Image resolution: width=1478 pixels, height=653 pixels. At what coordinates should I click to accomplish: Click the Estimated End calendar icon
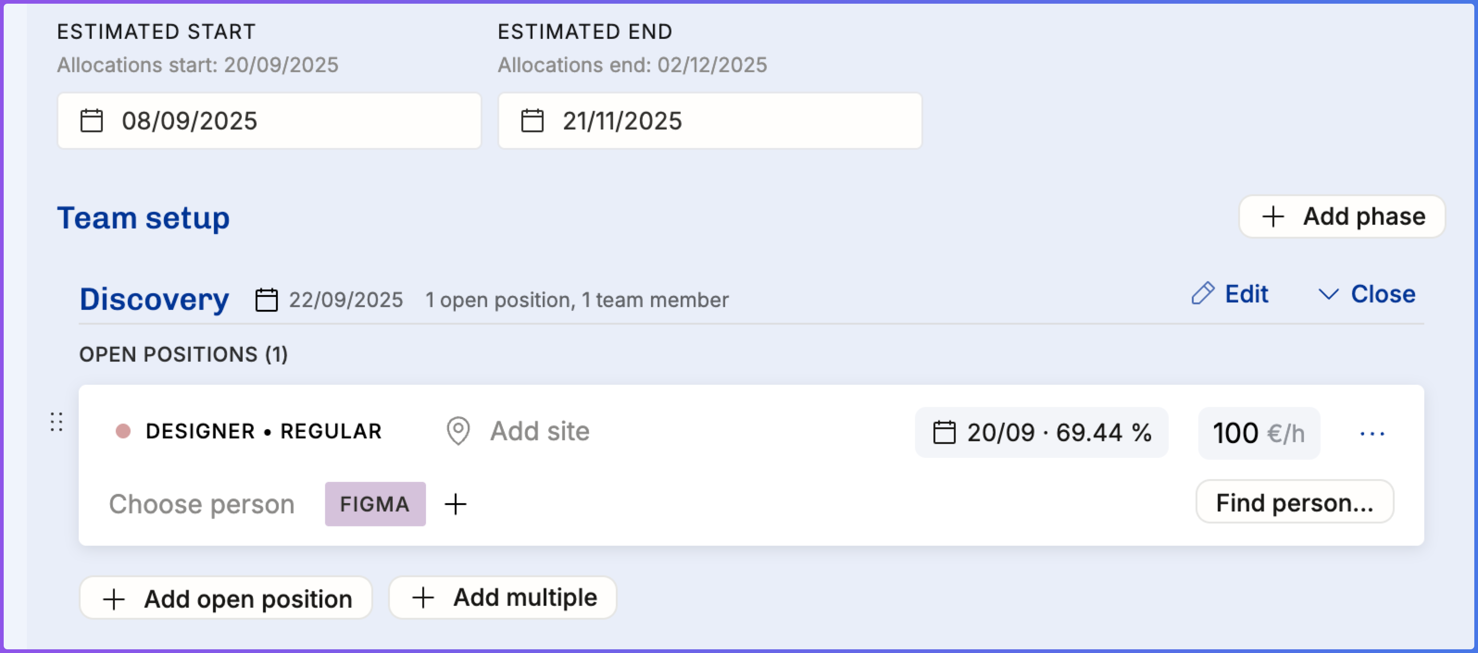(x=532, y=121)
